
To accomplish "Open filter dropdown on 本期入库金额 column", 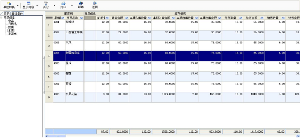I will tap(173, 18).
